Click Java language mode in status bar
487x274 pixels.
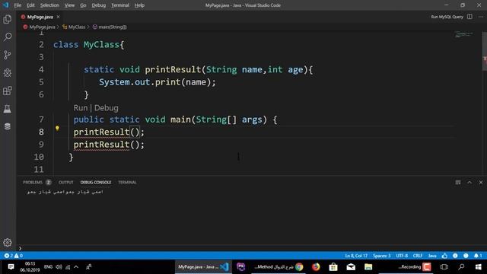(x=432, y=256)
